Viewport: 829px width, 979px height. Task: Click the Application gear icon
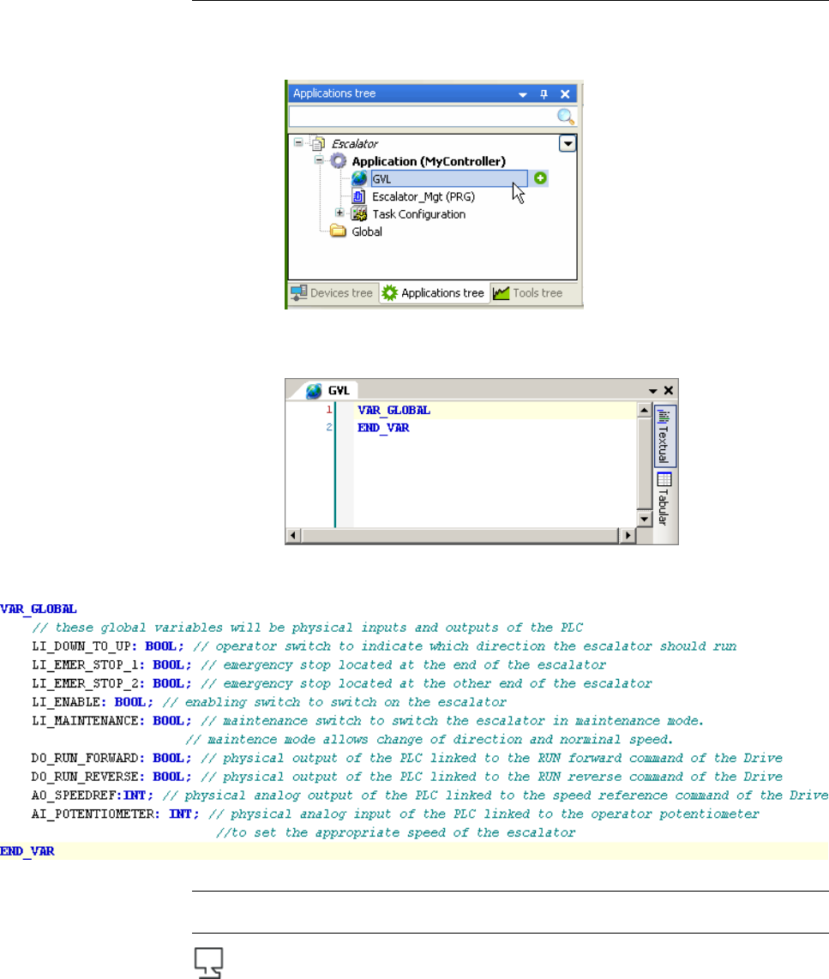pyautogui.click(x=339, y=161)
